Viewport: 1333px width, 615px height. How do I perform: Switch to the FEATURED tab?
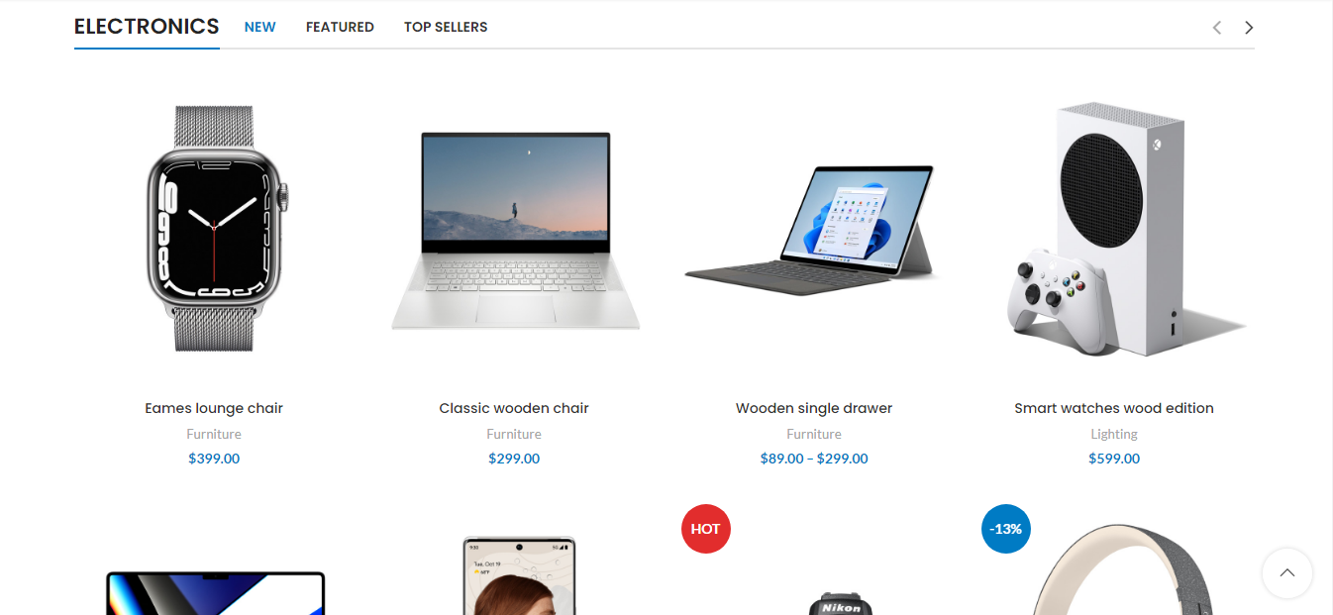(340, 28)
